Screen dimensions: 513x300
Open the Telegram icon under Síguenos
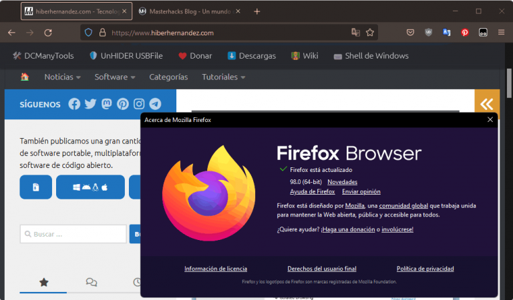pyautogui.click(x=155, y=104)
